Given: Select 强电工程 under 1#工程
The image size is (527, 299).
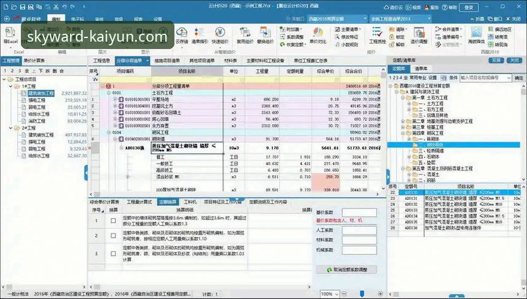Looking at the screenshot, I should (x=37, y=100).
